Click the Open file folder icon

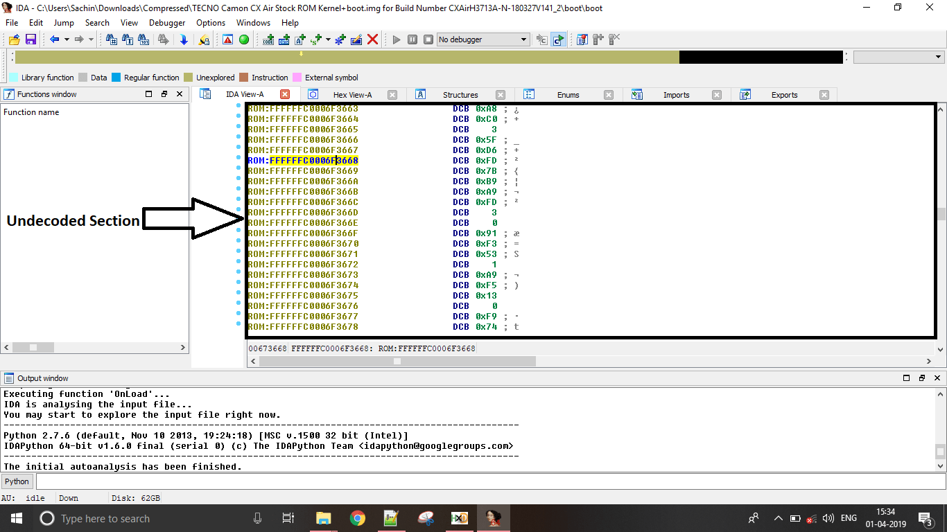[14, 39]
